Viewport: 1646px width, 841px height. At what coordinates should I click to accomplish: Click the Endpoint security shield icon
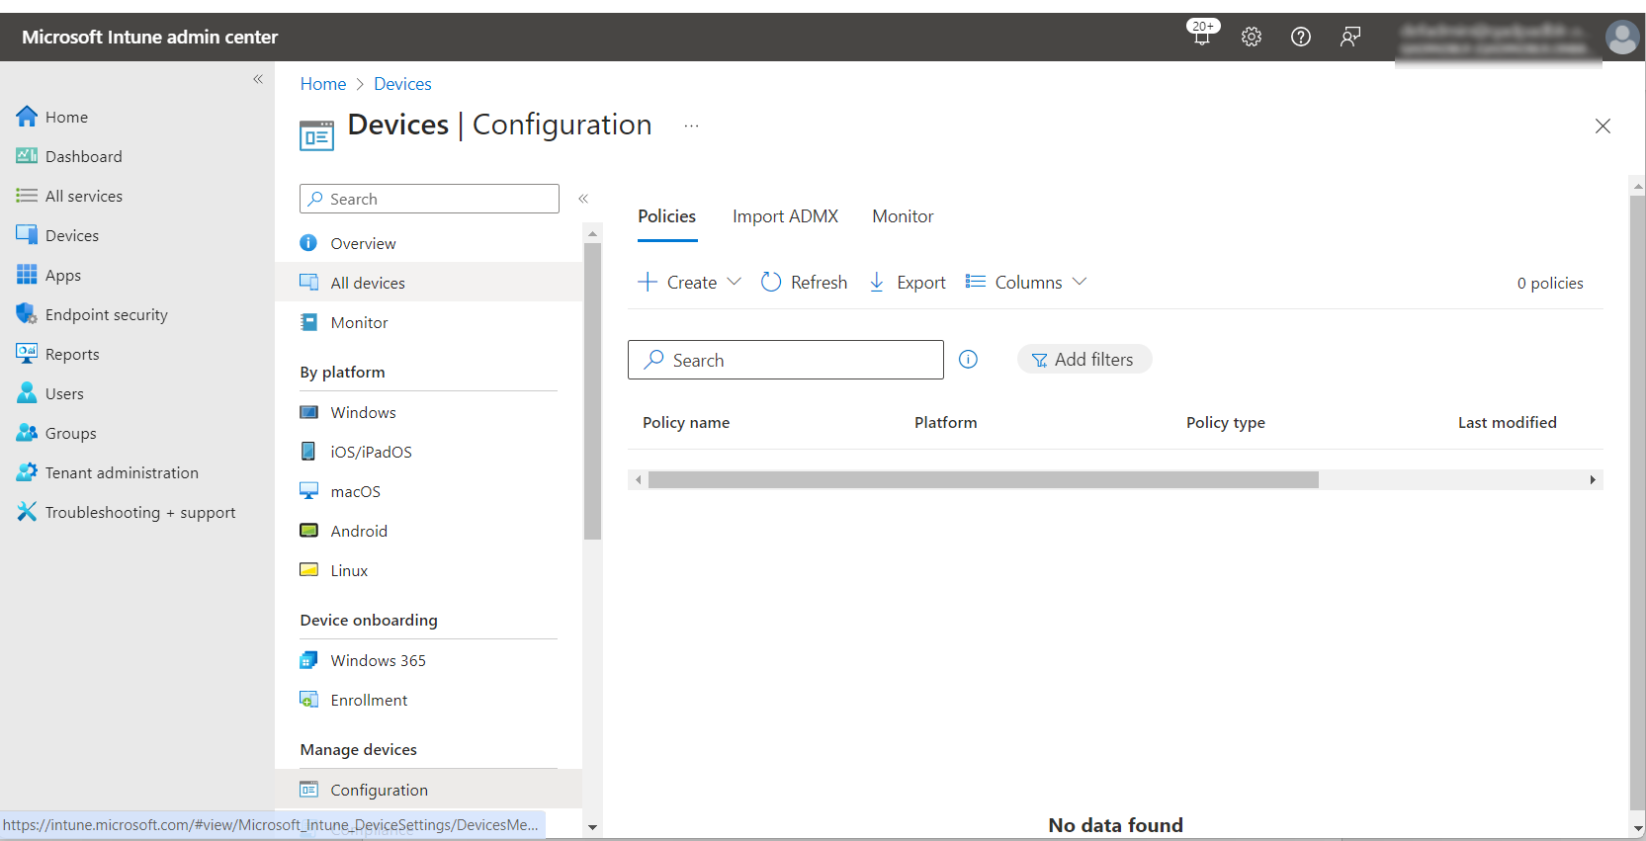tap(27, 314)
